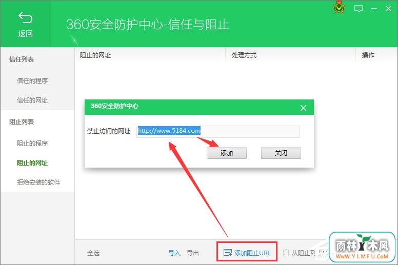The image size is (398, 265).
Task: Click the trash icon beside 从阻止列表
Action: (x=286, y=253)
